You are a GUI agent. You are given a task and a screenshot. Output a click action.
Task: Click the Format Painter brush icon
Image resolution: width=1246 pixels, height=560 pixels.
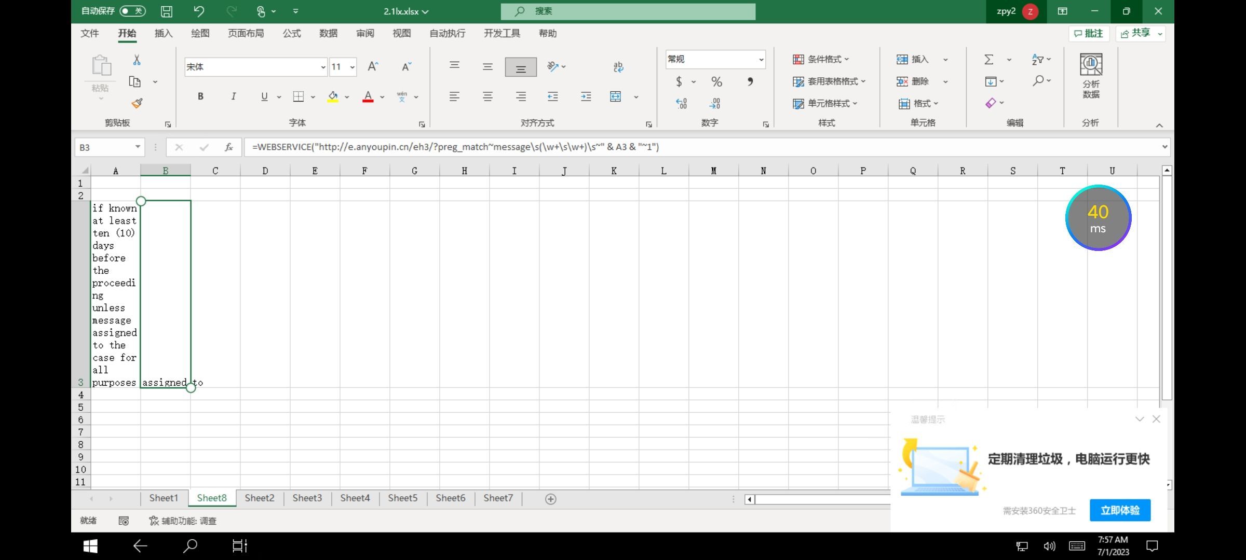coord(137,103)
